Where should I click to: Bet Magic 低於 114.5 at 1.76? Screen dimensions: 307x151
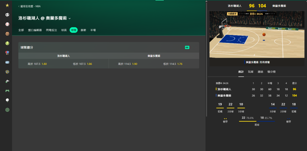pyautogui.click(x=173, y=64)
